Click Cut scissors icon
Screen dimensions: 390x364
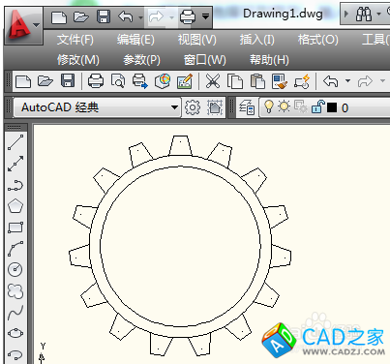213,81
